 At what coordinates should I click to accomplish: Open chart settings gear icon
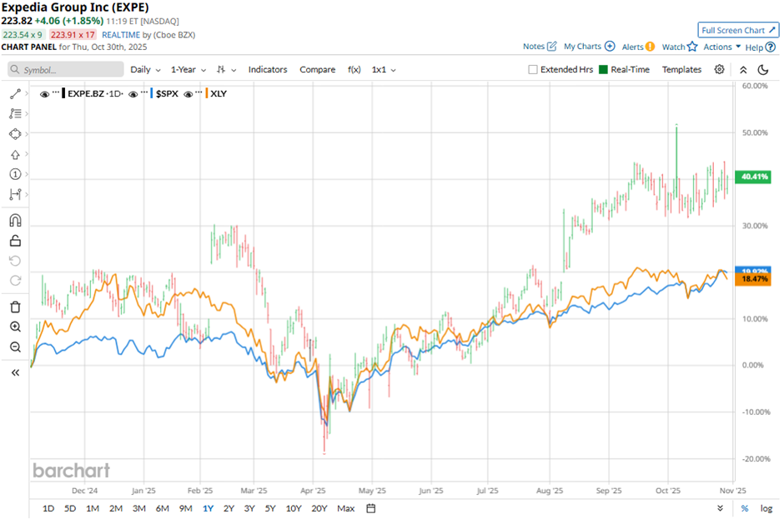coord(719,70)
